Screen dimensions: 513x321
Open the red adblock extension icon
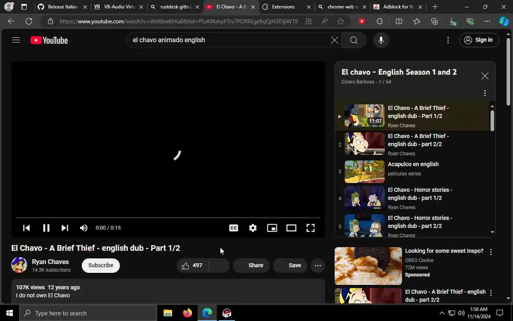click(x=362, y=21)
